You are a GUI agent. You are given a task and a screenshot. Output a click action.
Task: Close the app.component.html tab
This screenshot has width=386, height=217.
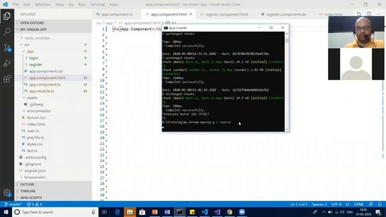click(191, 14)
